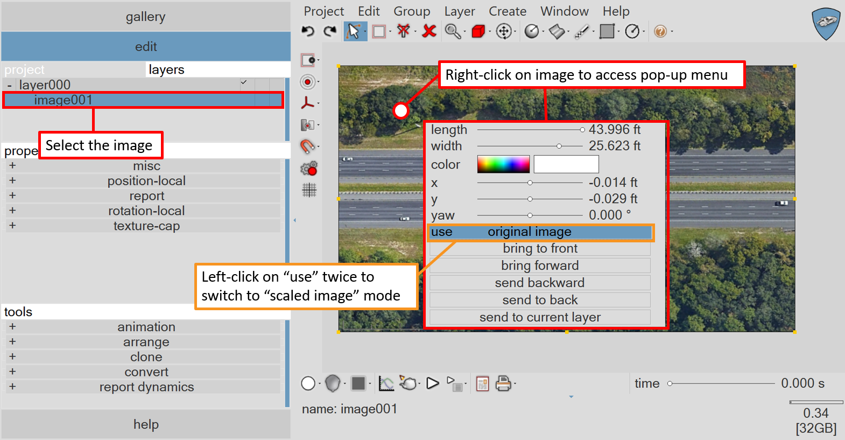Click the redo arrow icon
This screenshot has width=845, height=440.
330,31
